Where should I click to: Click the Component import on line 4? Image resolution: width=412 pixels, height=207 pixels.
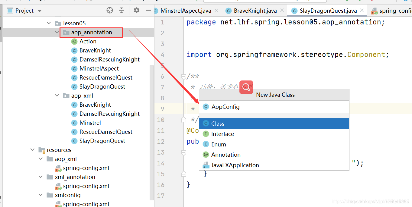[x=366, y=55]
